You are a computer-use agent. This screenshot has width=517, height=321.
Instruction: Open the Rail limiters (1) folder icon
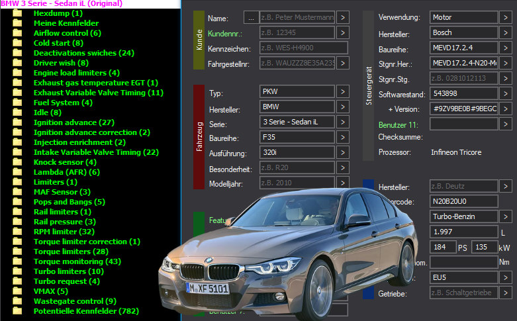tap(17, 212)
